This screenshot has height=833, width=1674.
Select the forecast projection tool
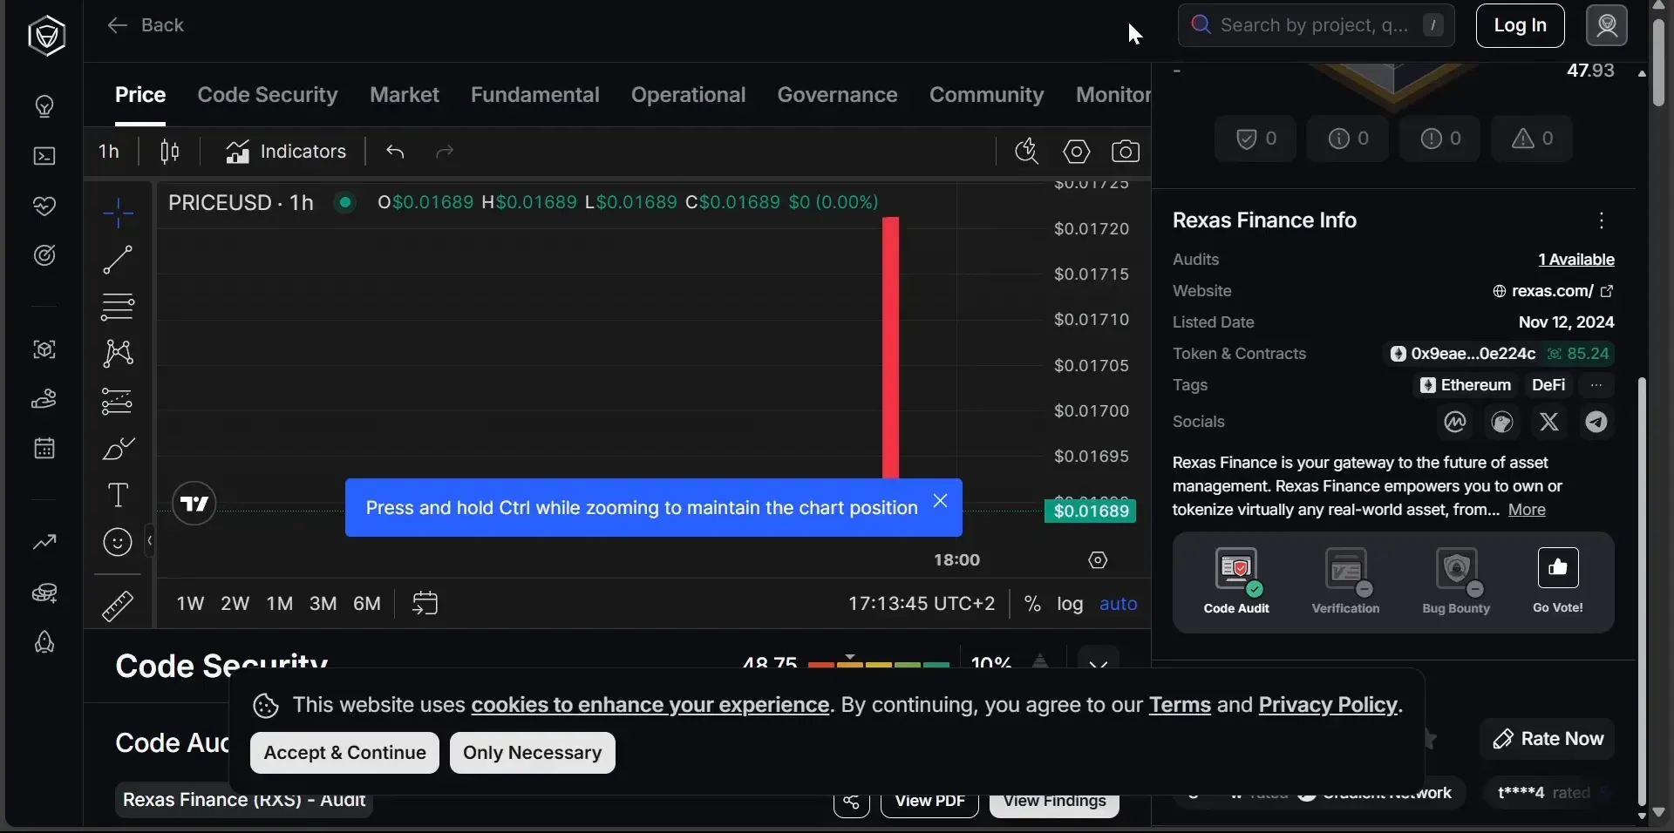(118, 401)
